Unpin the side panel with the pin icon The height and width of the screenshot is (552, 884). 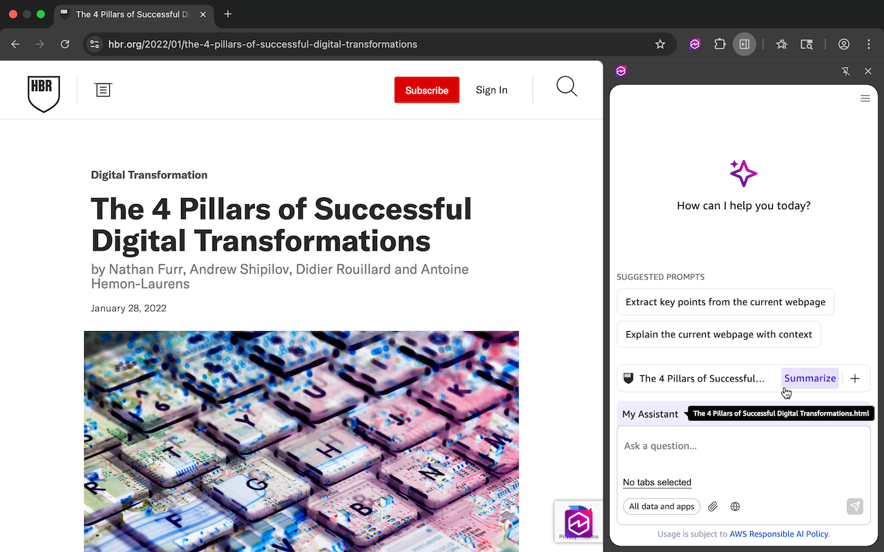pyautogui.click(x=846, y=71)
